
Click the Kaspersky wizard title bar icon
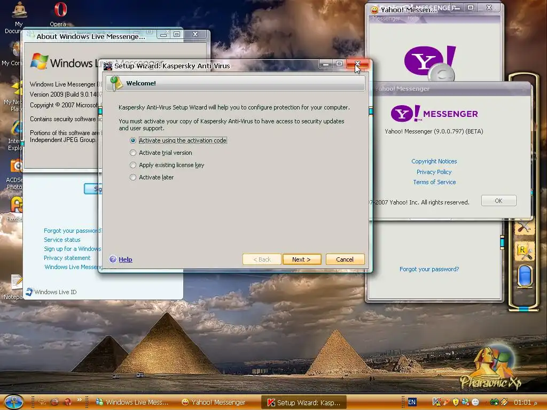click(x=108, y=66)
